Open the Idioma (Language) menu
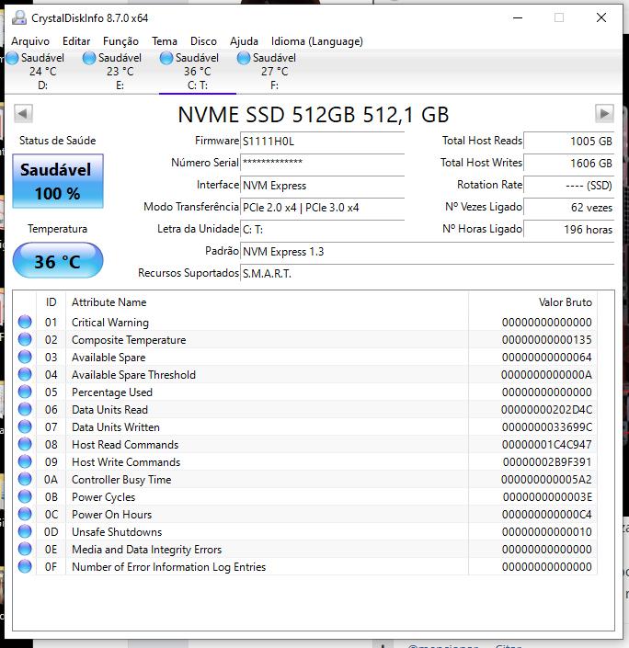This screenshot has width=629, height=648. point(317,41)
